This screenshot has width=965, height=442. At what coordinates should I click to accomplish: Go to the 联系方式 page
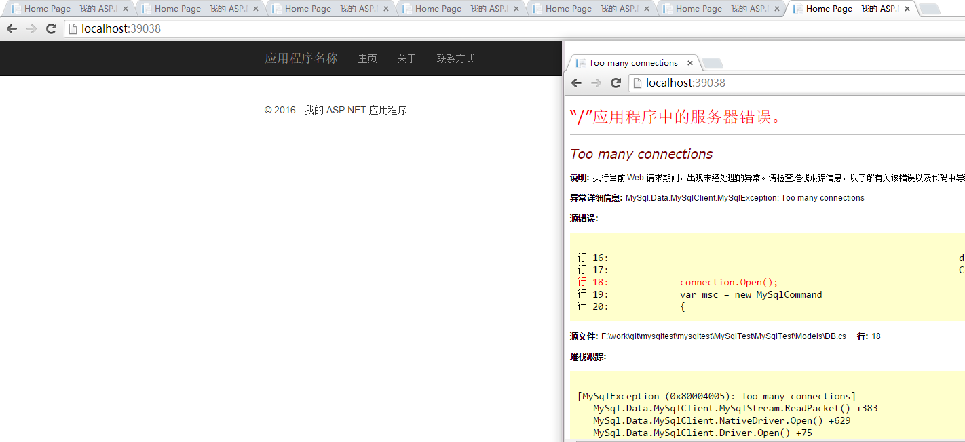(x=455, y=58)
